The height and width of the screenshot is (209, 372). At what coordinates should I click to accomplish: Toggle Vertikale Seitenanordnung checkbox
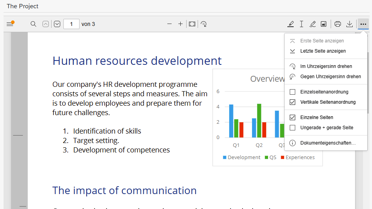click(x=292, y=102)
